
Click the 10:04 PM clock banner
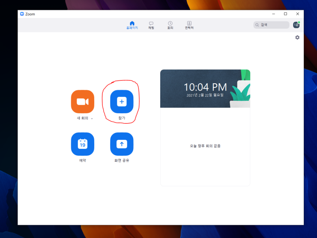[x=205, y=89]
